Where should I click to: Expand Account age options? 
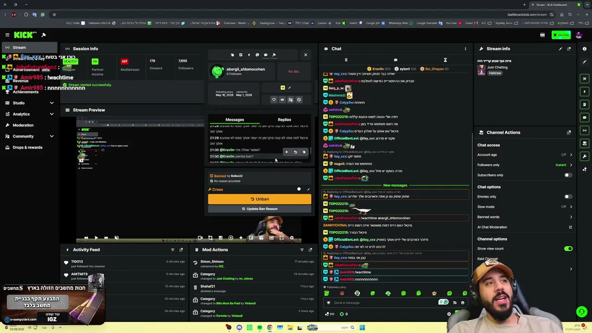point(525,155)
